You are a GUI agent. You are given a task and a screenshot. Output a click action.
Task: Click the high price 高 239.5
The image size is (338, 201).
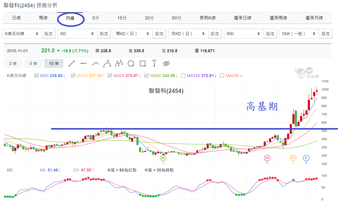(136, 51)
